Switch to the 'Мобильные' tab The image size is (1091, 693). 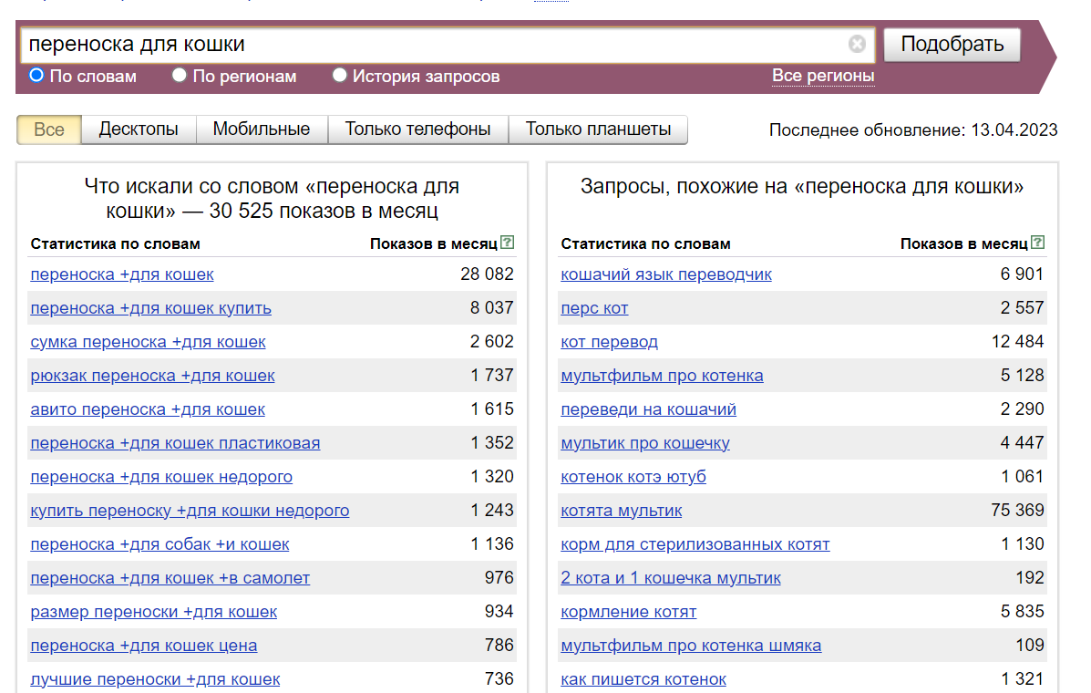[x=262, y=129]
